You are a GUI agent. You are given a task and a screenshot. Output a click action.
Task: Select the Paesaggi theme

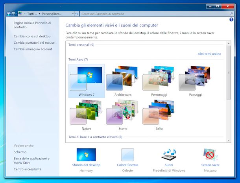coord(195,81)
